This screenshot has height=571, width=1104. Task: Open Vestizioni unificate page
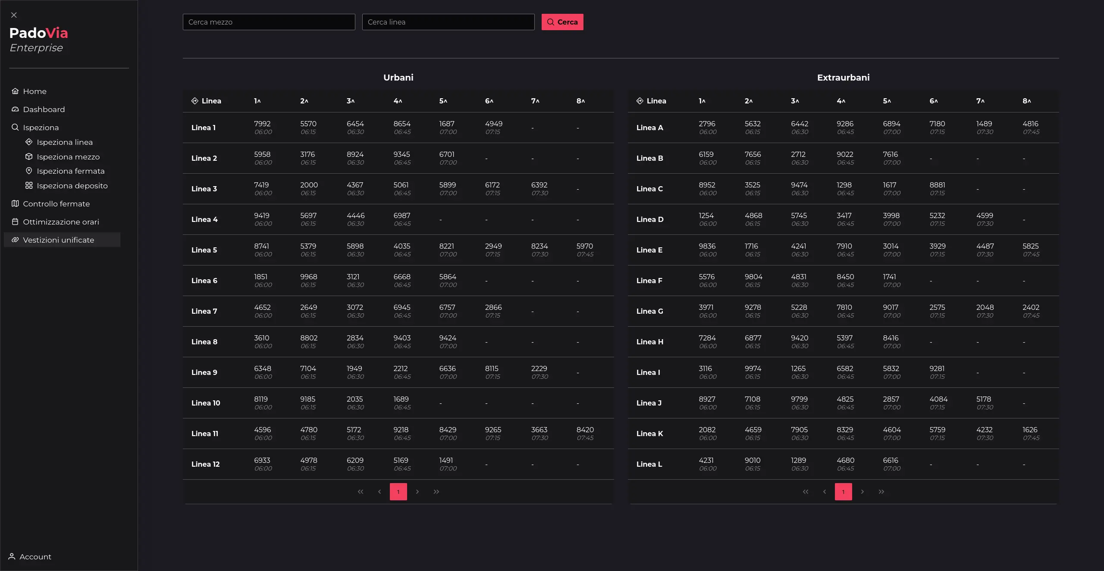(62, 240)
